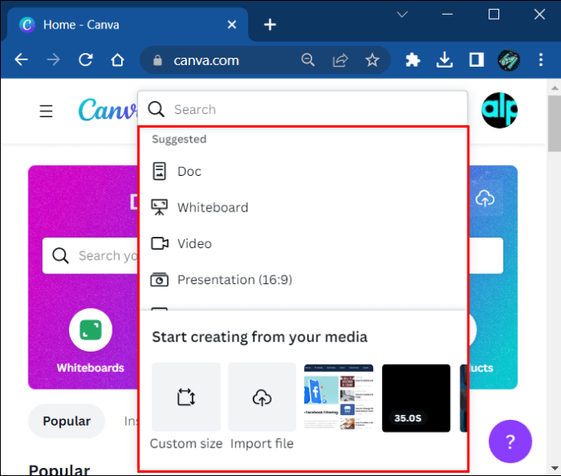Select the Home - Canva tab
This screenshot has height=476, width=561.
[x=127, y=24]
